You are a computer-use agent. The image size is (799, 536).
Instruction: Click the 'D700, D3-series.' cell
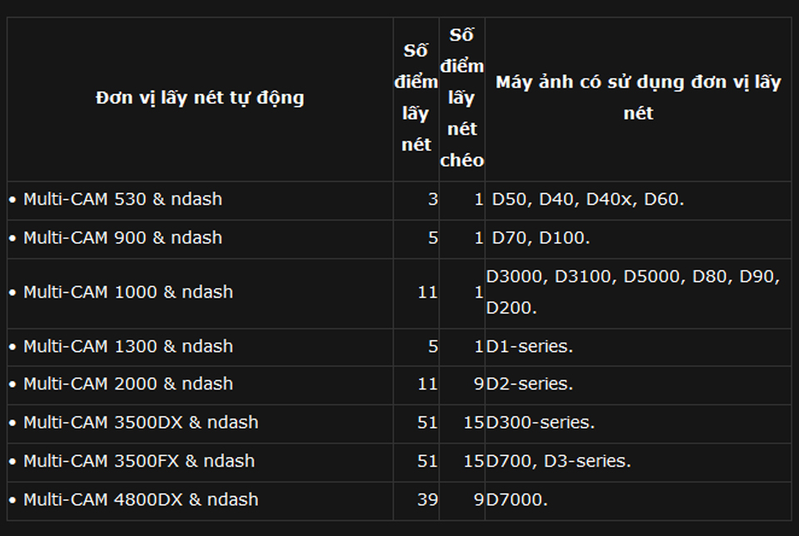pyautogui.click(x=558, y=461)
